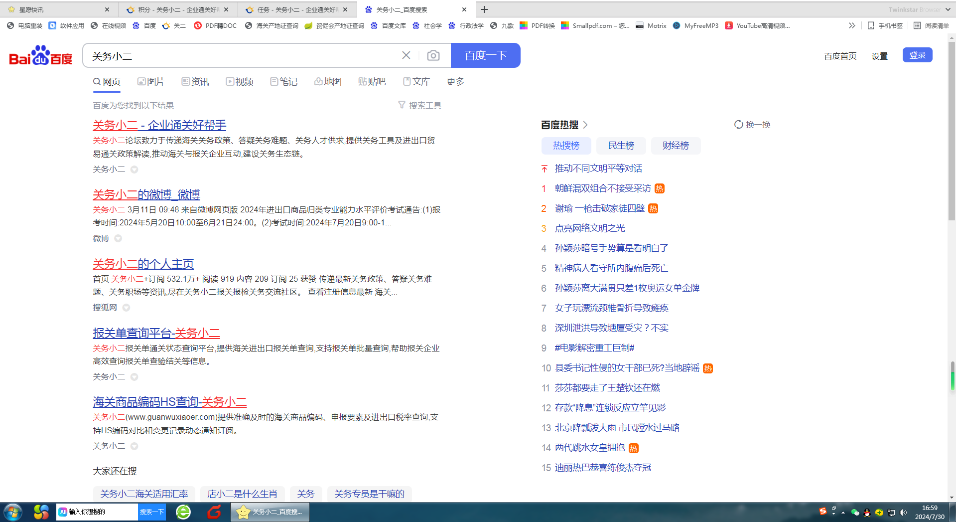Screen dimensions: 956x522
Task: Open a new browser tab with plus
Action: click(484, 9)
